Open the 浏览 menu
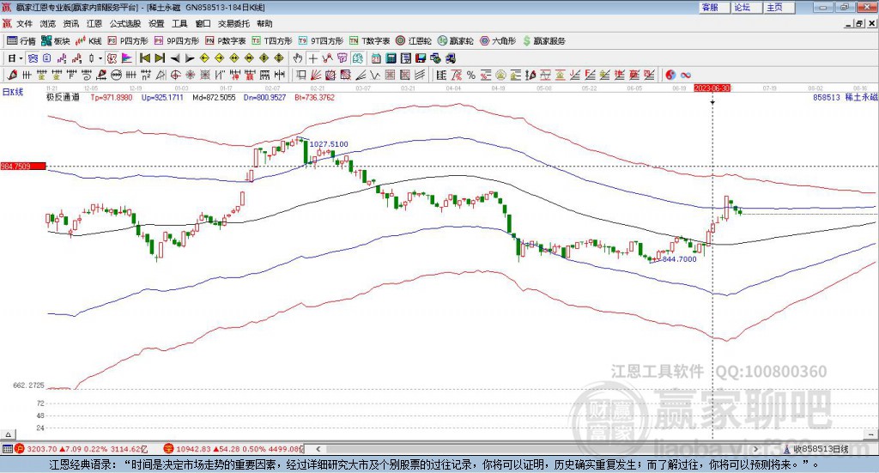This screenshot has width=879, height=473. point(48,23)
